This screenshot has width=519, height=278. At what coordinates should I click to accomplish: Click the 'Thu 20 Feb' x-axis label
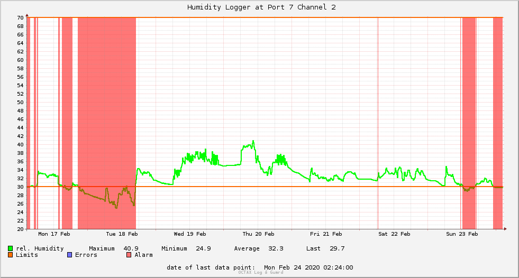(x=258, y=234)
